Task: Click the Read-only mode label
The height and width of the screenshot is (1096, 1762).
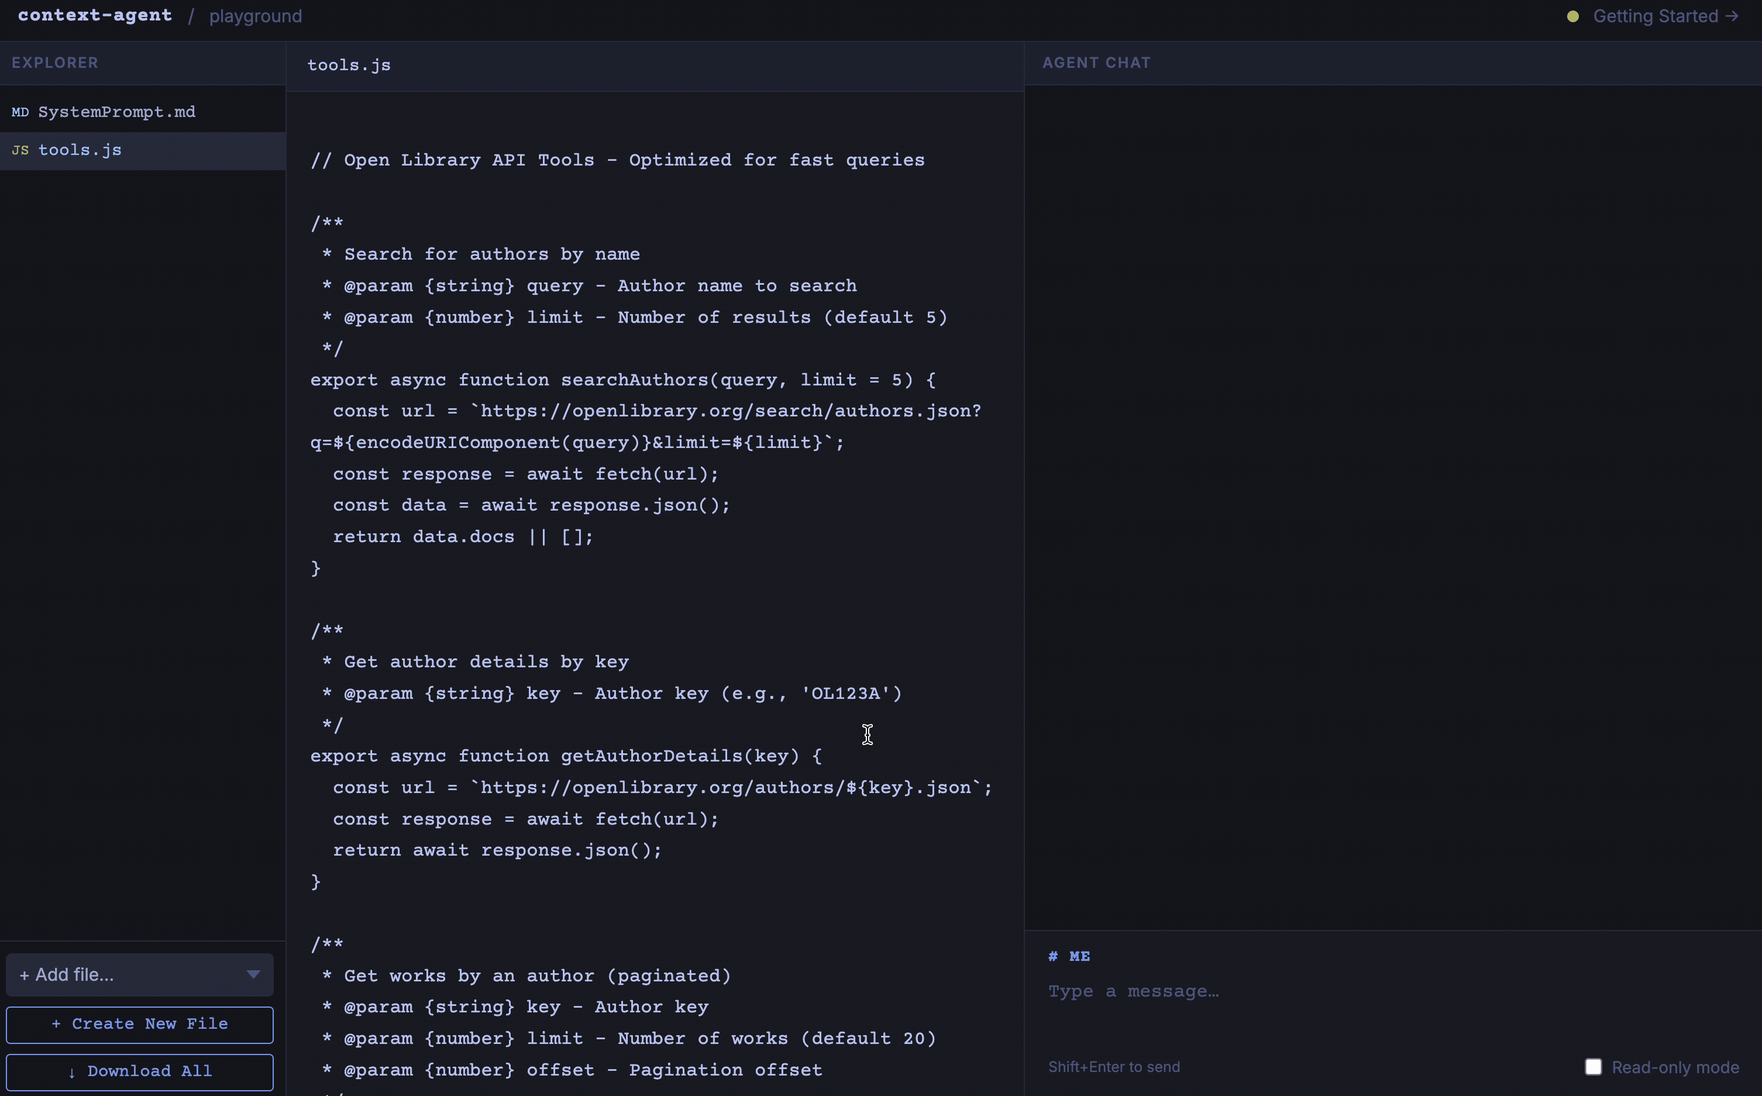Action: point(1674,1067)
